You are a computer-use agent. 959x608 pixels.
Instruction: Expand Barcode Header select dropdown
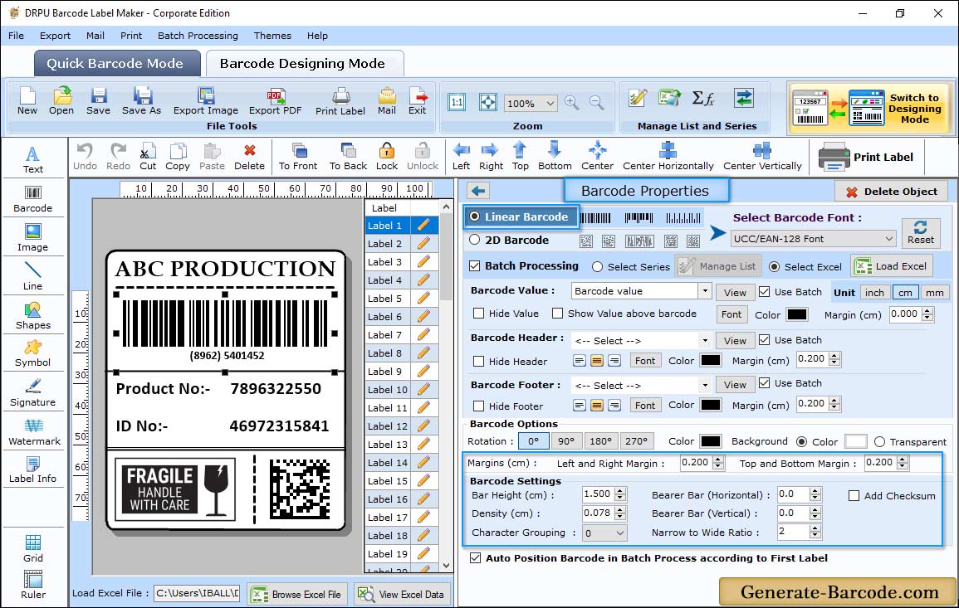[705, 340]
